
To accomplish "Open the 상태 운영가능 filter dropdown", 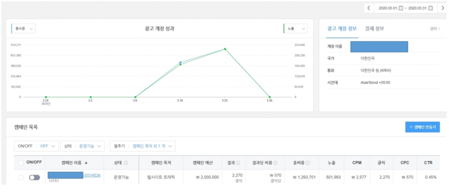I will coord(82,146).
